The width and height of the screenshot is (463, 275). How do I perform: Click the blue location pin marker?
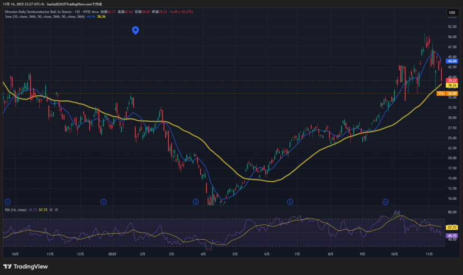point(135,30)
